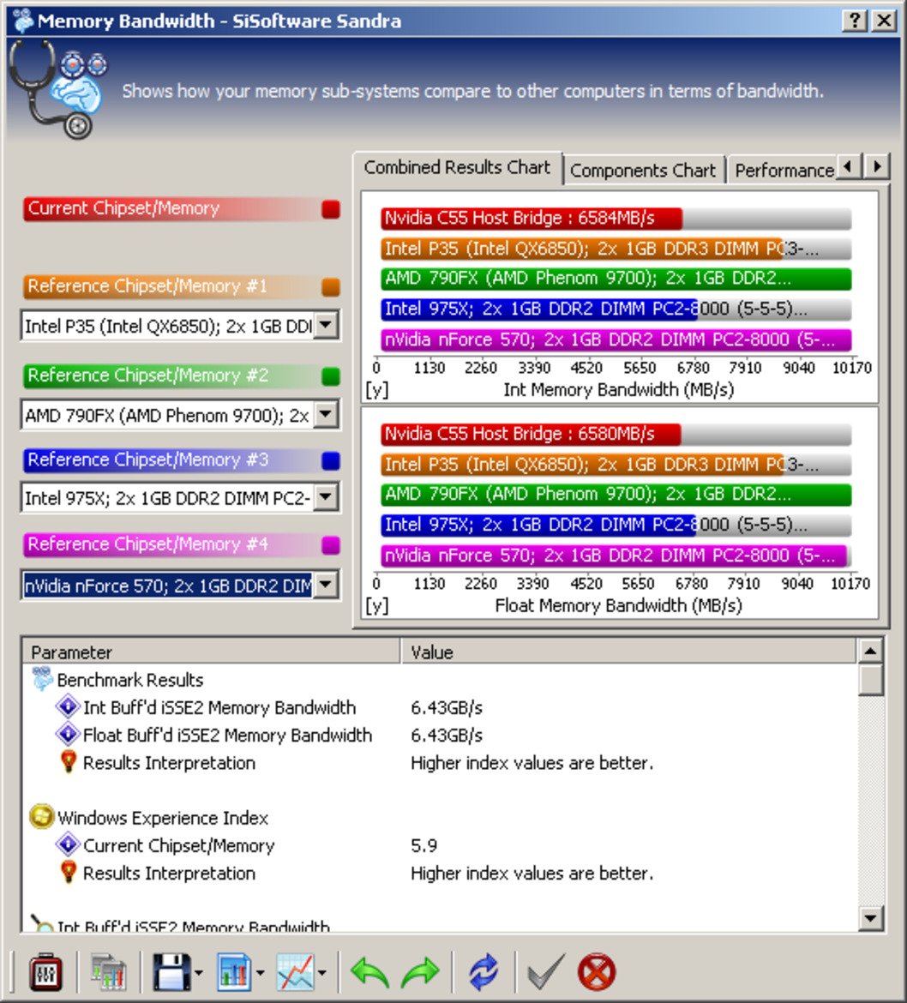Viewport: 907px width, 1003px height.
Task: Click the AMD 790FX bar in Int chart
Action: [x=616, y=279]
